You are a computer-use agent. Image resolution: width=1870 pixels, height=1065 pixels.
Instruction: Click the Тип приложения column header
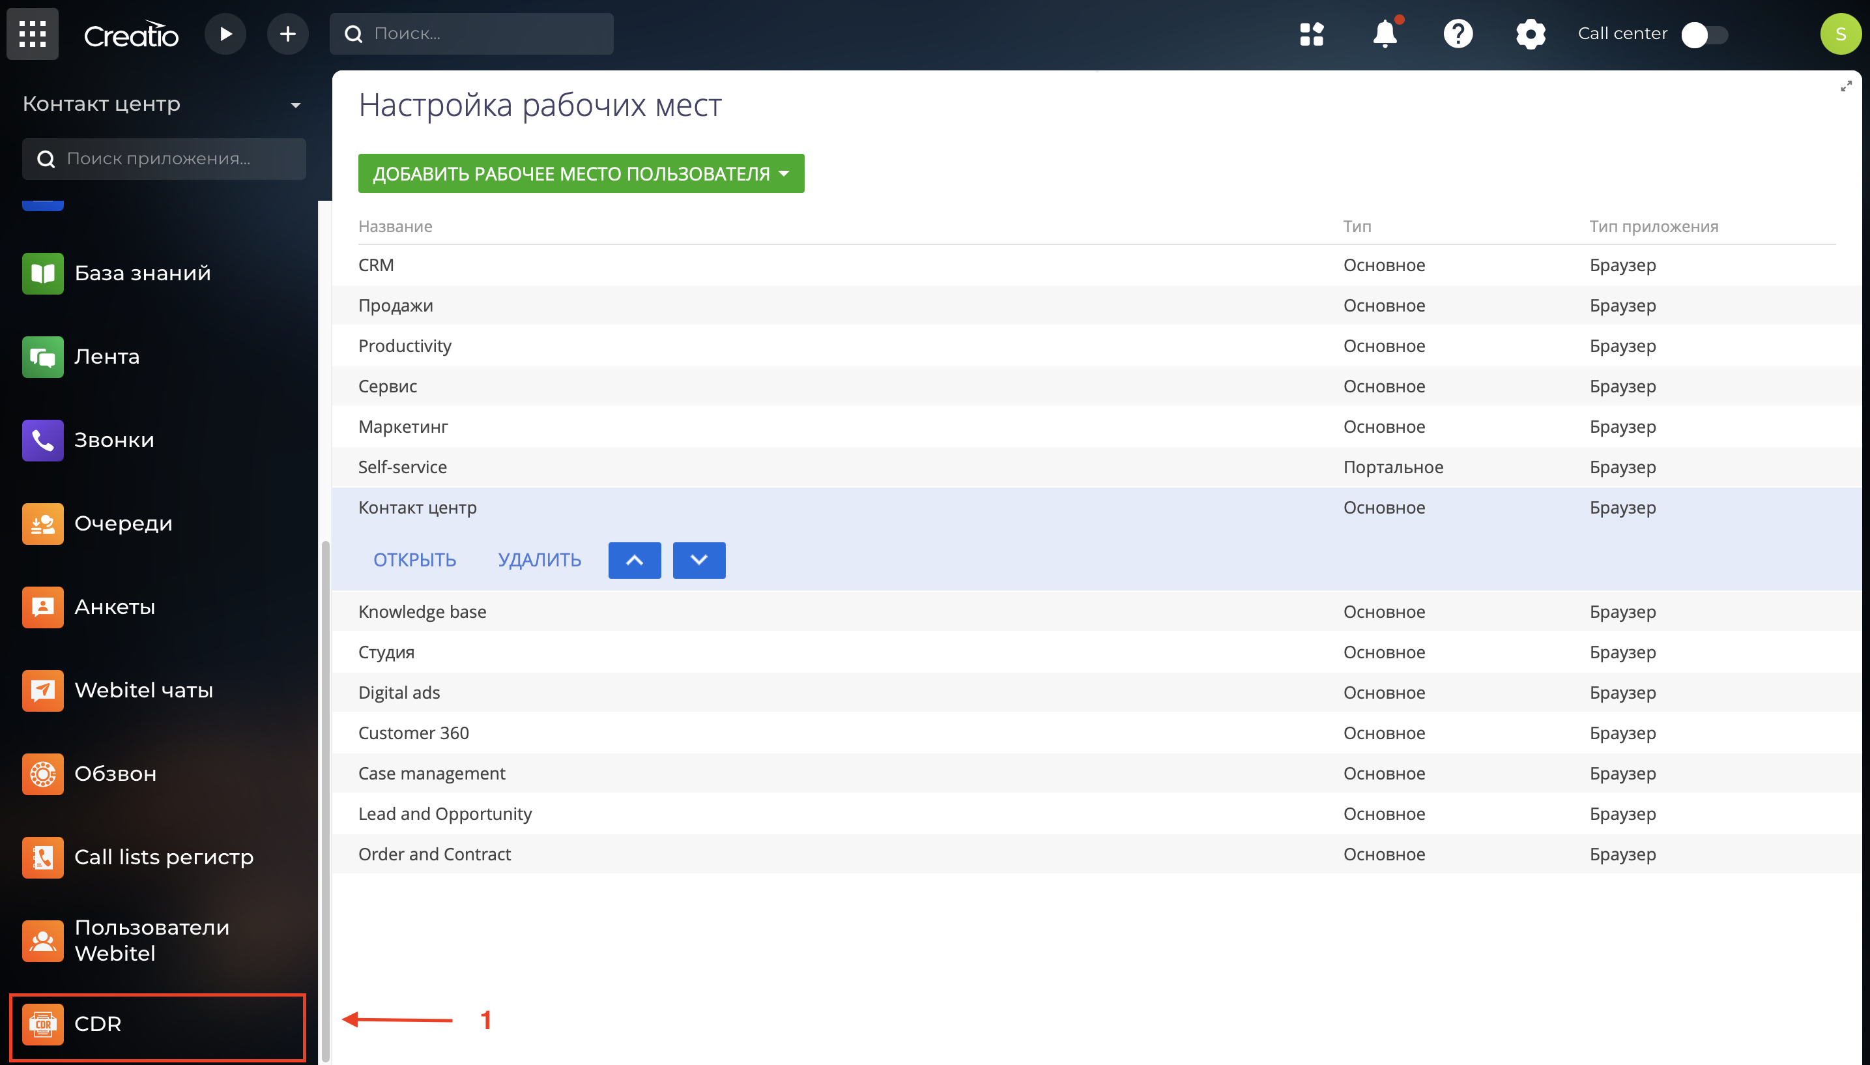(1654, 226)
